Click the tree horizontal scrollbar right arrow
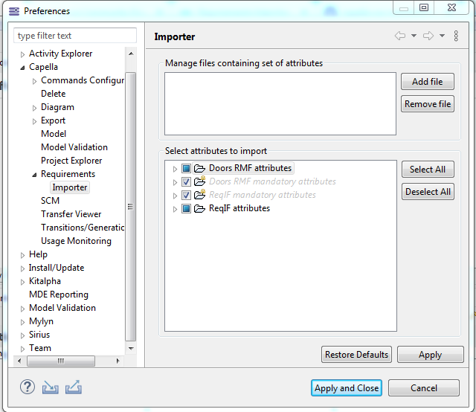Image resolution: width=476 pixels, height=412 pixels. click(118, 361)
